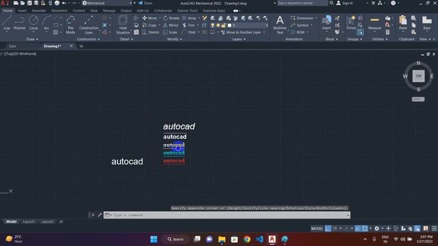
Task: Toggle MODEL space button
Action: (x=317, y=228)
